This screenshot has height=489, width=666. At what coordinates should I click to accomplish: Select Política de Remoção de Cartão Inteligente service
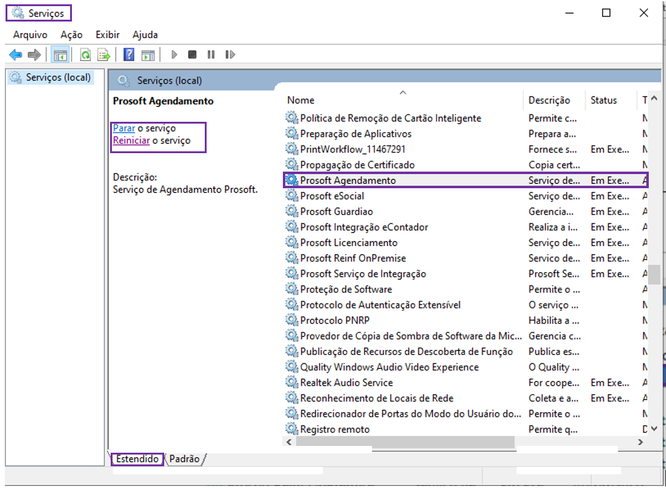coord(466,118)
